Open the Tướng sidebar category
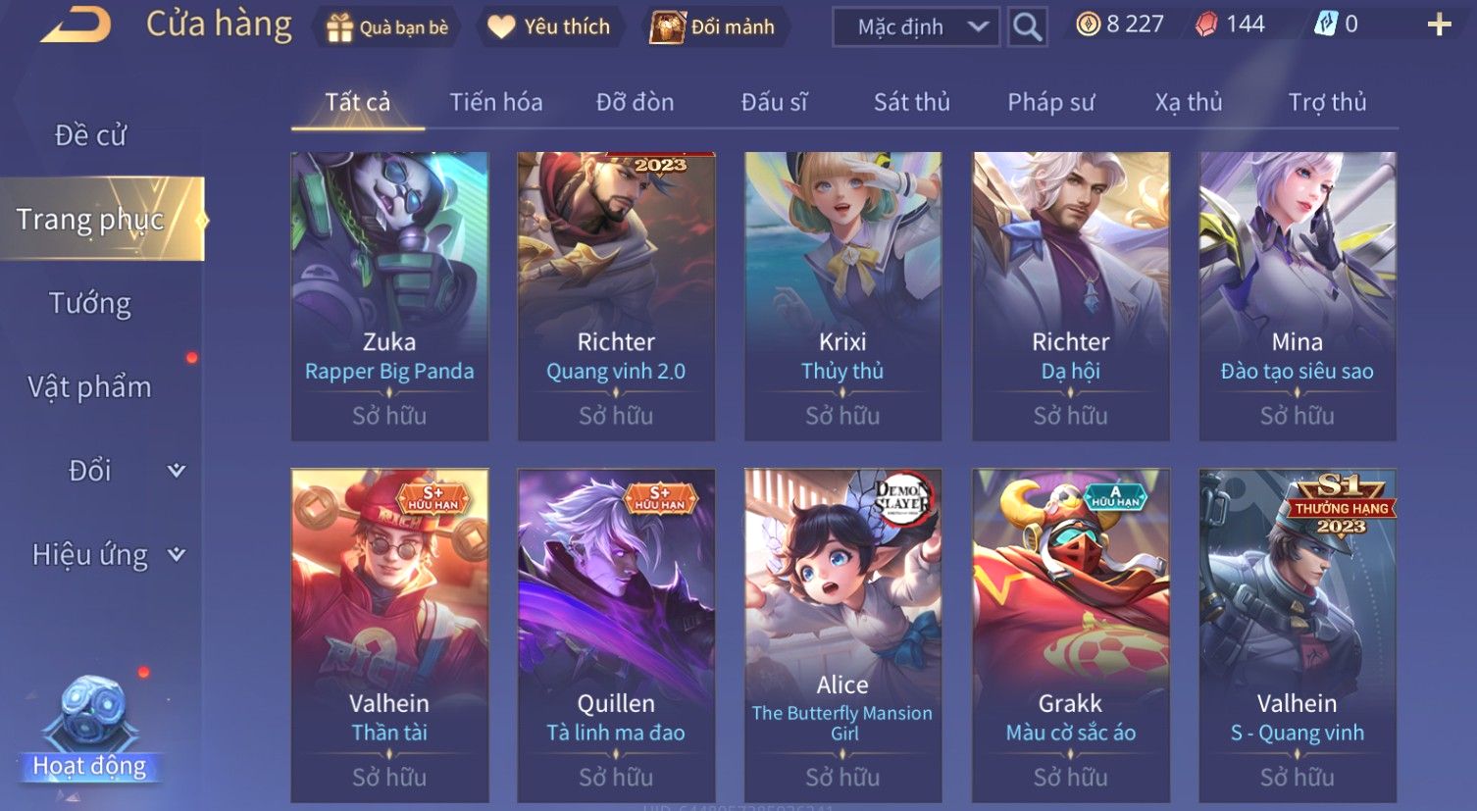 [90, 303]
